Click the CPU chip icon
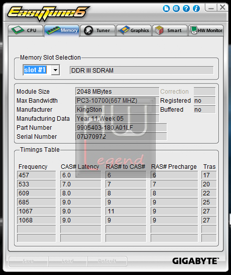Viewport: 231px width, 275px height. pos(18,30)
